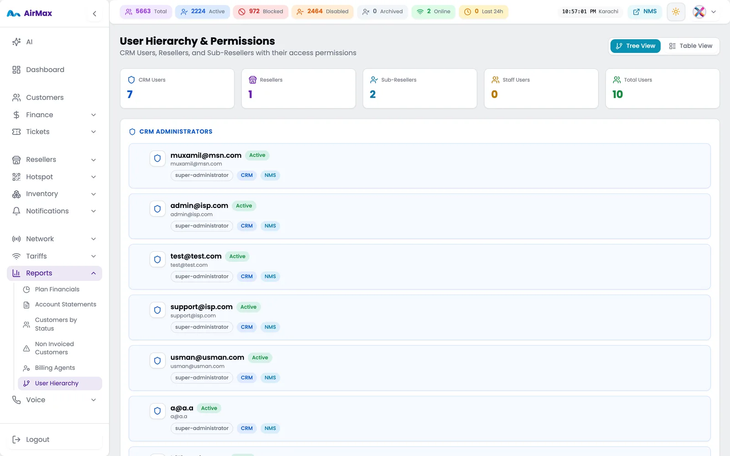Expand the Network submenu chevron
The width and height of the screenshot is (730, 456).
click(x=94, y=239)
